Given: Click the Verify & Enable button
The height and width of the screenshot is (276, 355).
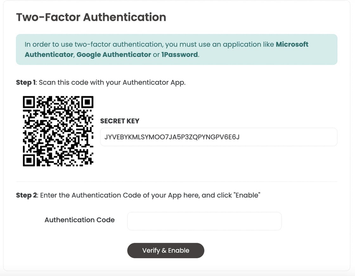Looking at the screenshot, I should point(165,250).
